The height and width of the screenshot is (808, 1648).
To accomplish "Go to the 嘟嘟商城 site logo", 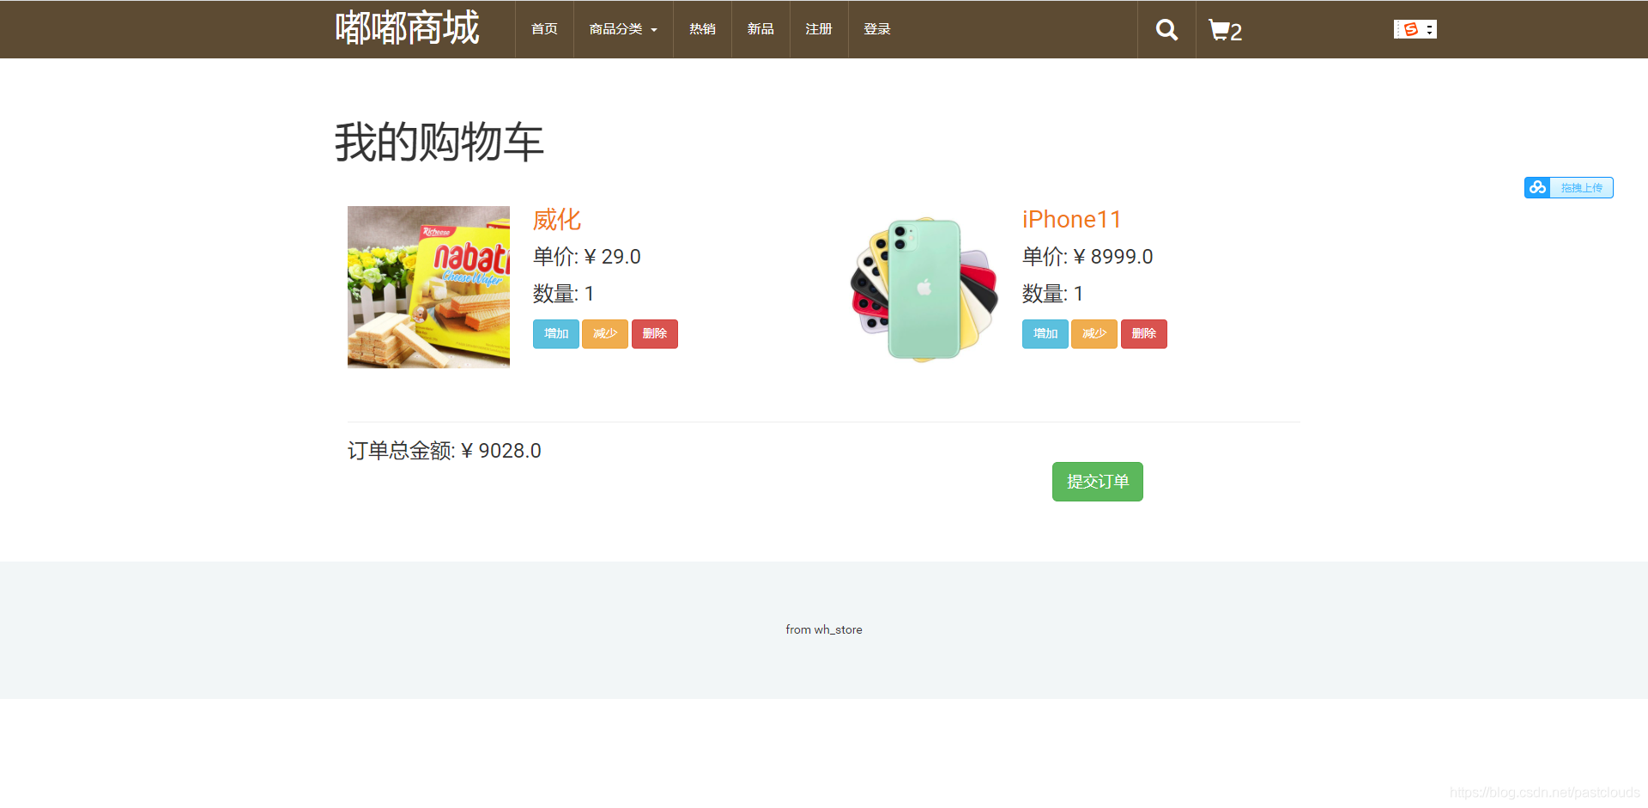I will pos(407,28).
